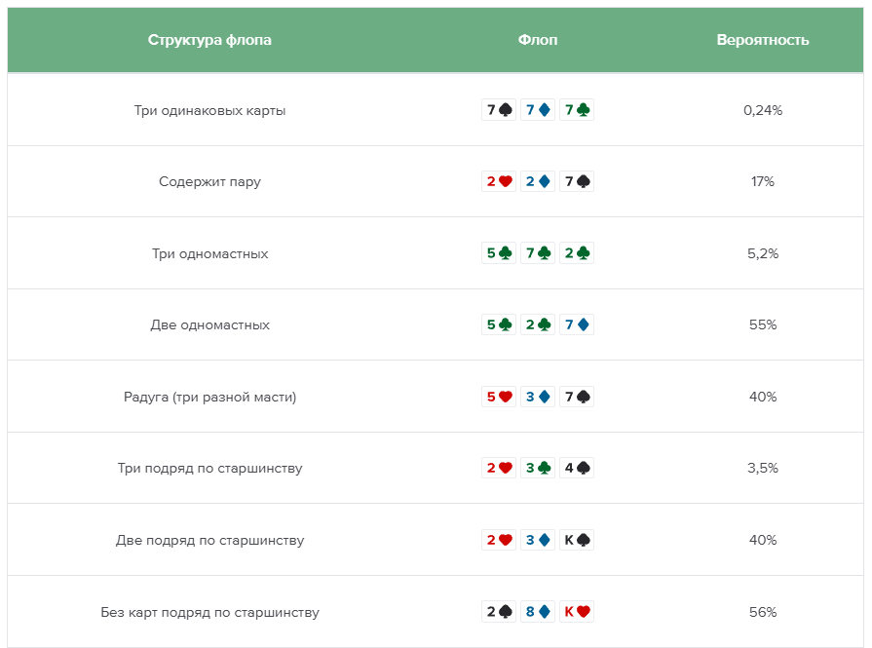
Task: Click the 'Структура флопа' column header
Action: pos(209,40)
